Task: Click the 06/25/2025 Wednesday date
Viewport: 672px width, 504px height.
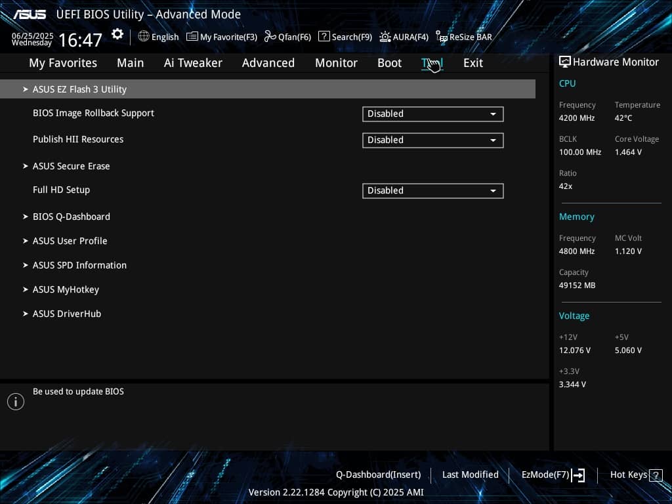Action: pos(32,39)
